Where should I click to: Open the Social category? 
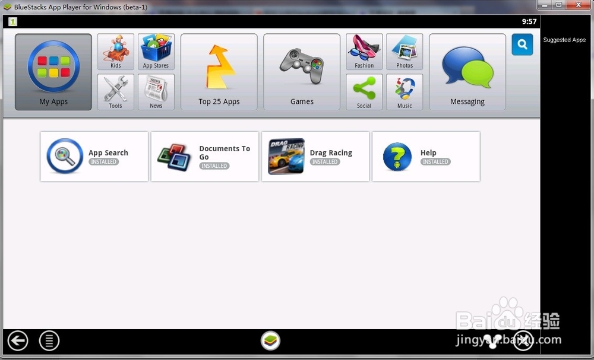coord(364,92)
